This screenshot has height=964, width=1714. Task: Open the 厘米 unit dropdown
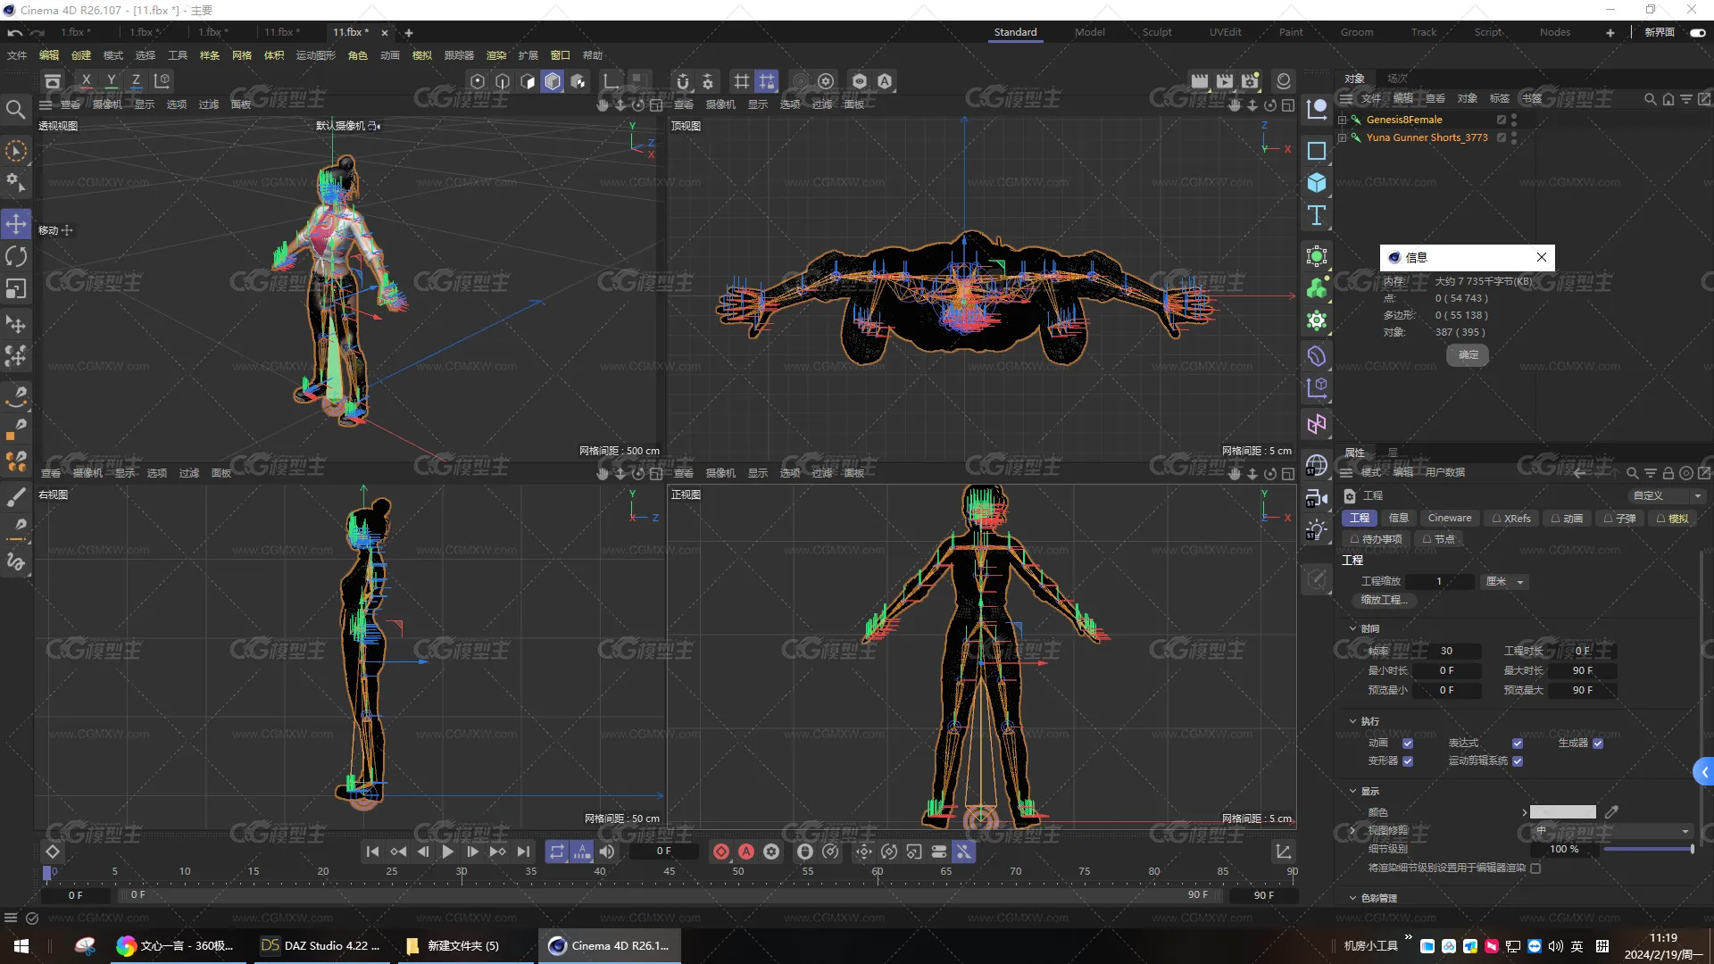[x=1505, y=581]
